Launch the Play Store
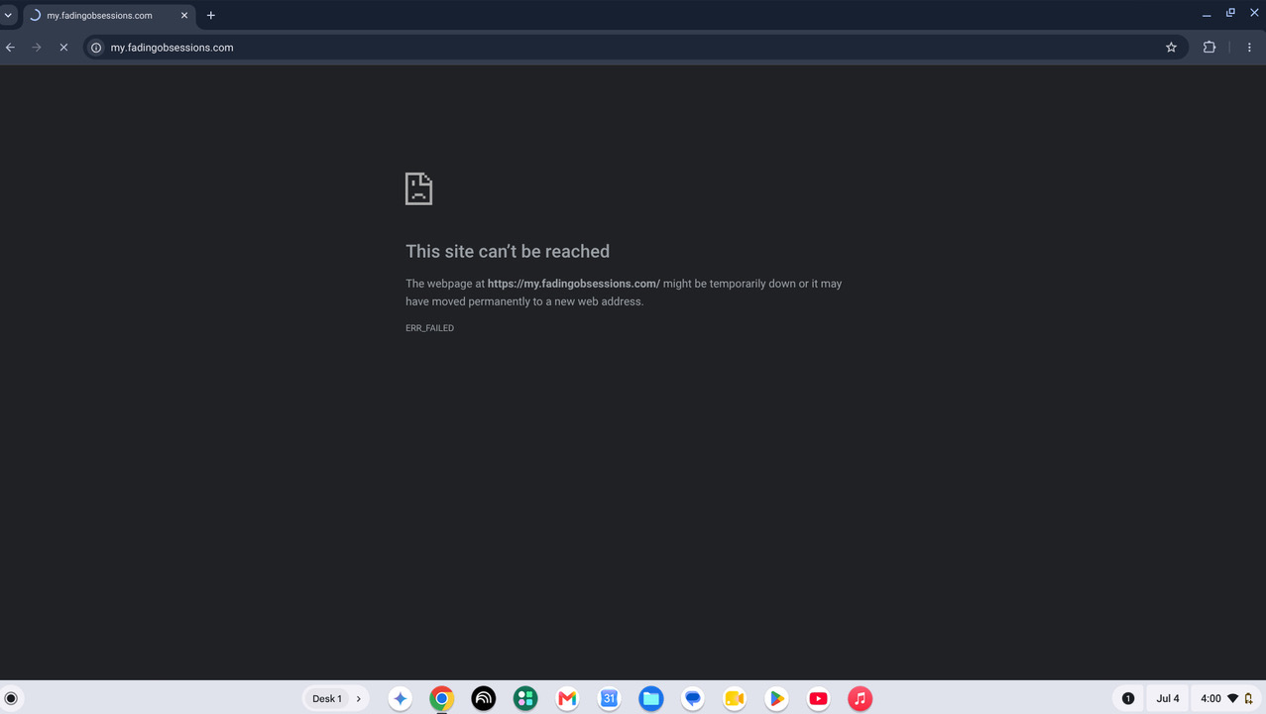The height and width of the screenshot is (714, 1266). click(x=776, y=698)
